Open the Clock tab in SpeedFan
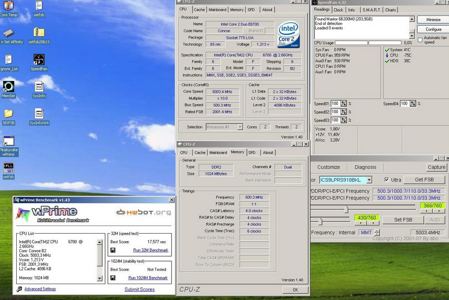The image size is (449, 300). [338, 10]
